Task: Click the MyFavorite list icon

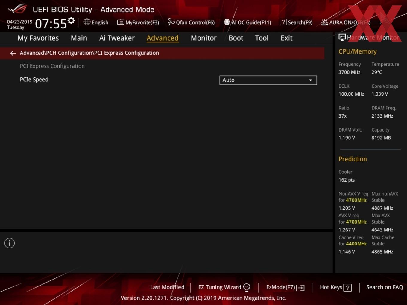Action: pos(121,22)
